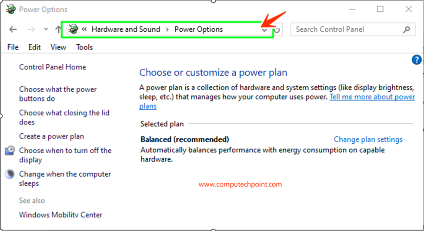Open the View menu
424x231 pixels.
(x=58, y=47)
